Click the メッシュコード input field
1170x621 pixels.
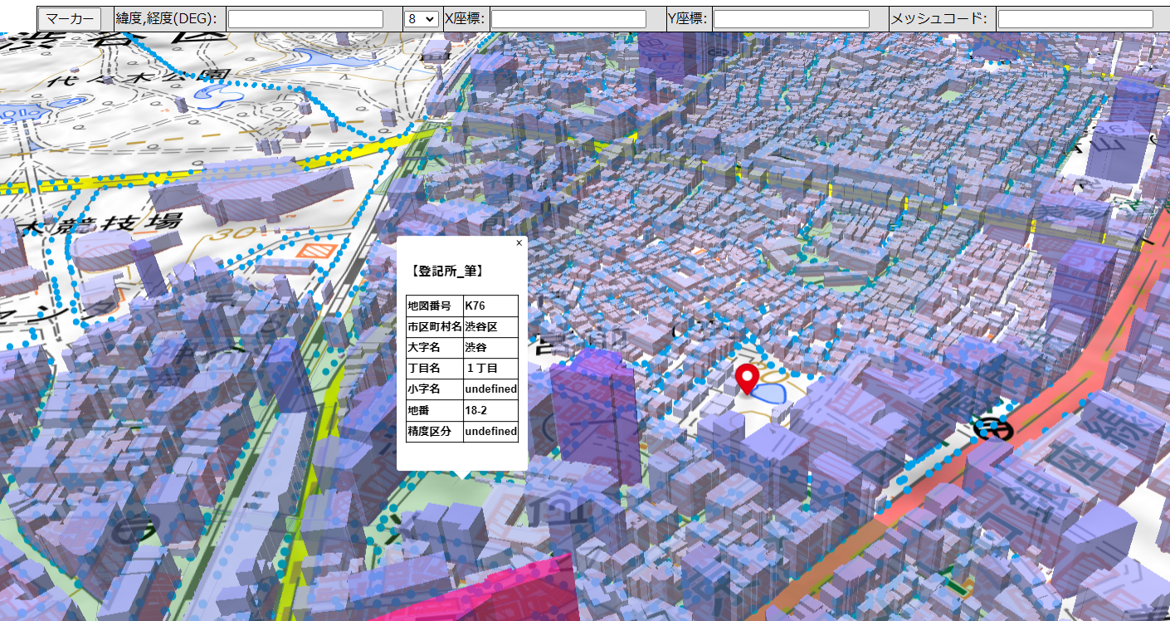[x=1075, y=18]
